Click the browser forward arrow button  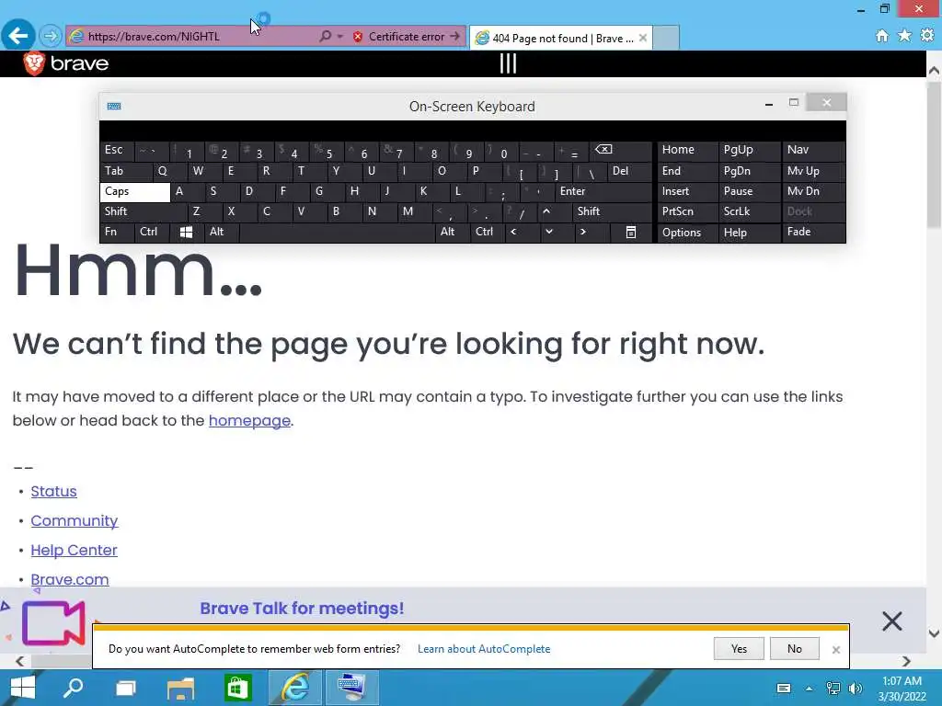(x=51, y=36)
